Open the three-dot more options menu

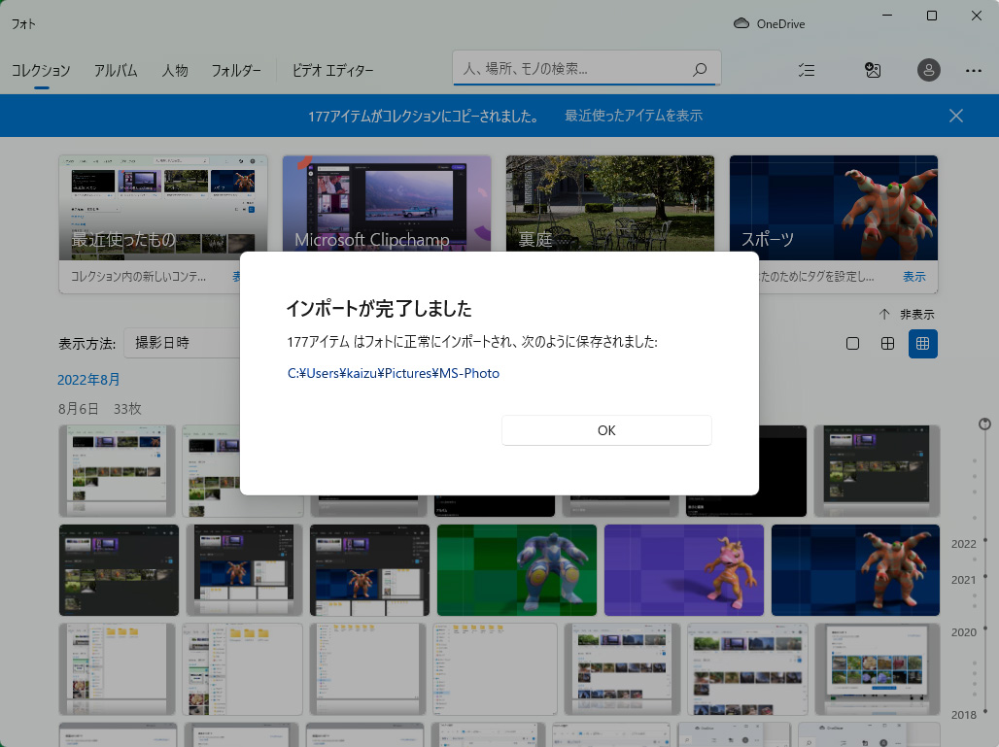point(974,70)
